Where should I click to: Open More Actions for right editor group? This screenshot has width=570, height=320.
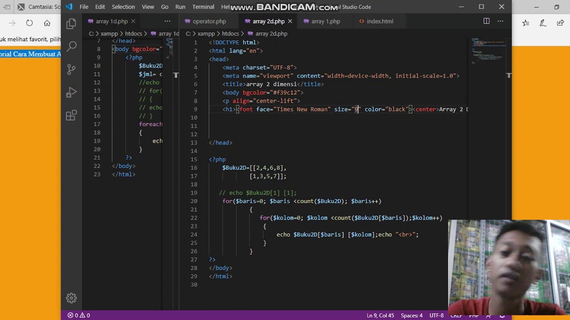[500, 21]
